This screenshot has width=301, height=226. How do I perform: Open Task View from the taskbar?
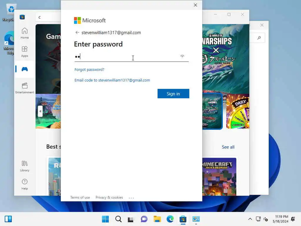(131, 219)
